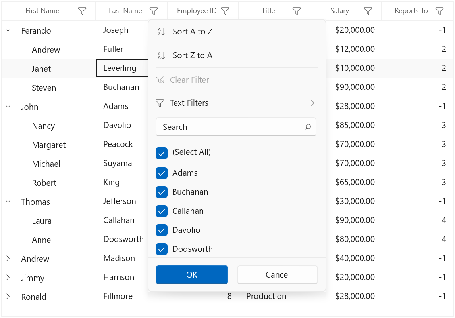Expand the Andrew Madison row
The width and height of the screenshot is (455, 318).
(x=8, y=258)
